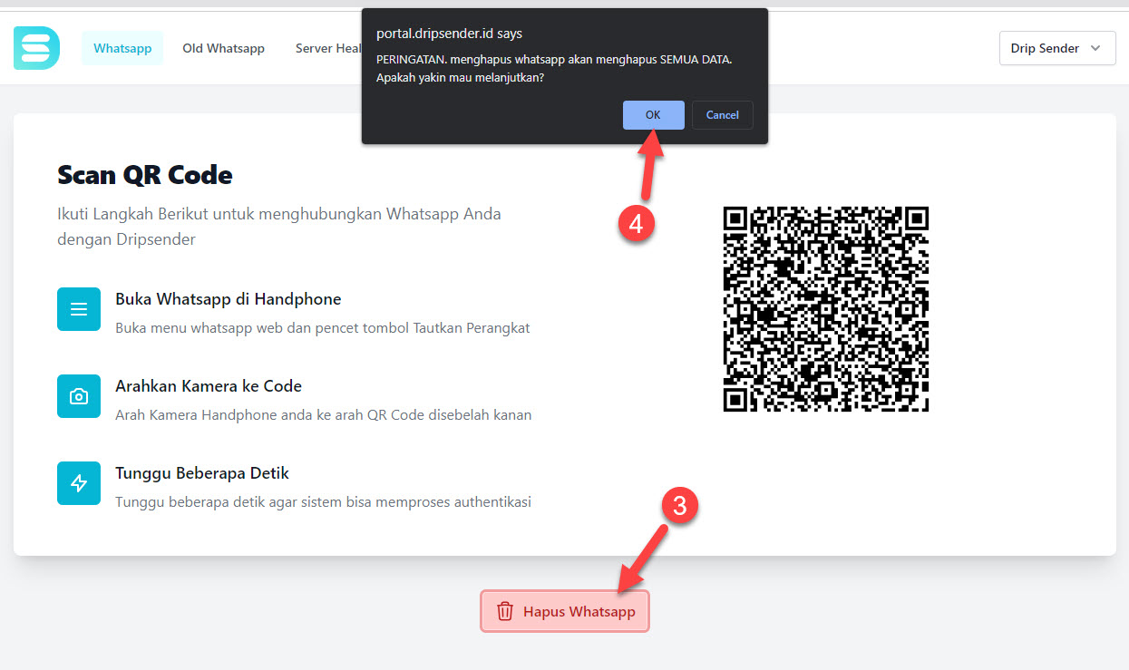Image resolution: width=1129 pixels, height=670 pixels.
Task: Switch to the Whatsapp tab
Action: 122,48
